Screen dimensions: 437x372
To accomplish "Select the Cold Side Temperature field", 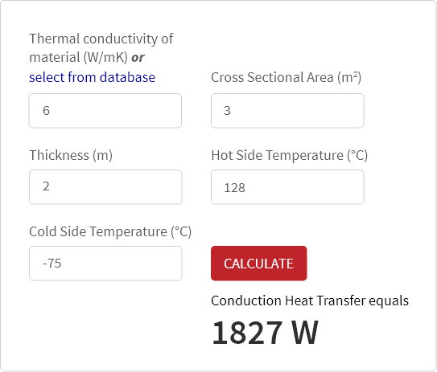I will point(105,264).
